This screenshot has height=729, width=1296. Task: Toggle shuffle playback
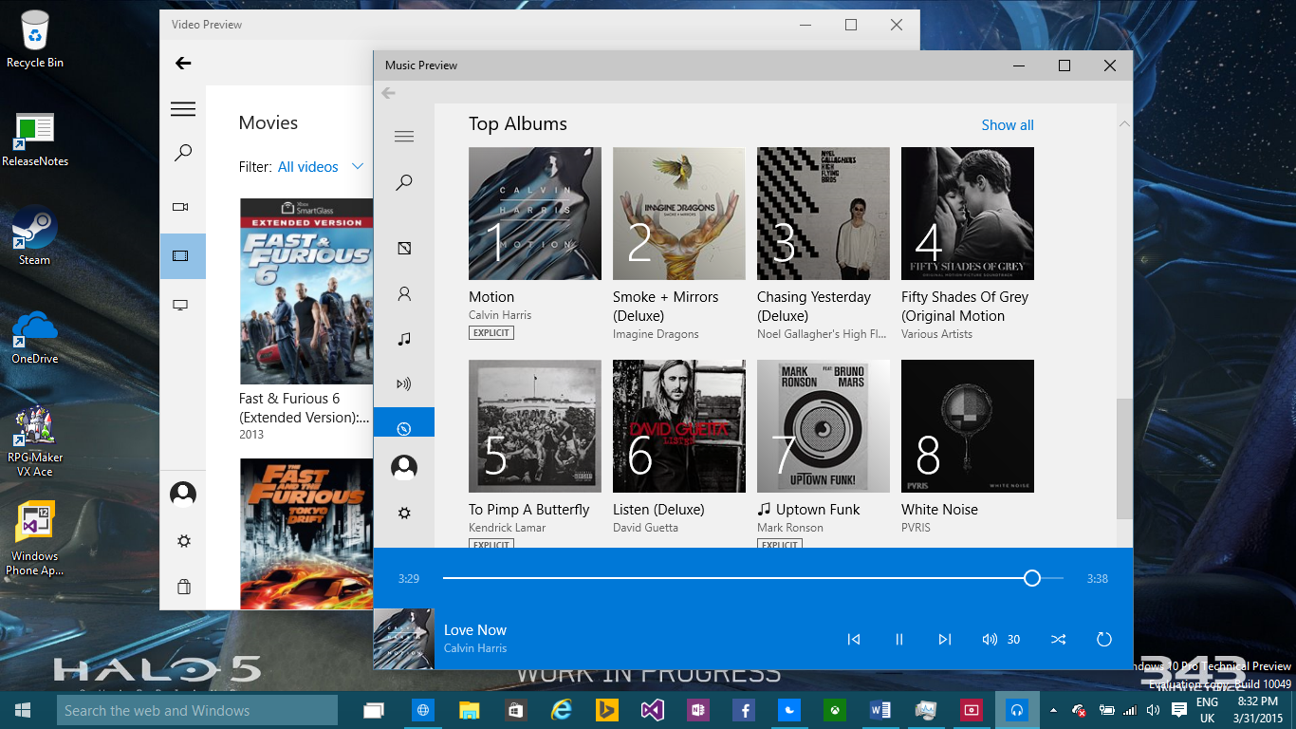tap(1059, 640)
